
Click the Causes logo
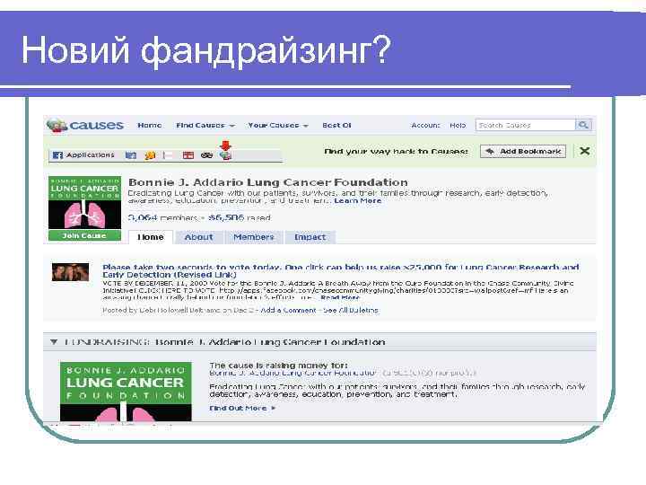[85, 125]
